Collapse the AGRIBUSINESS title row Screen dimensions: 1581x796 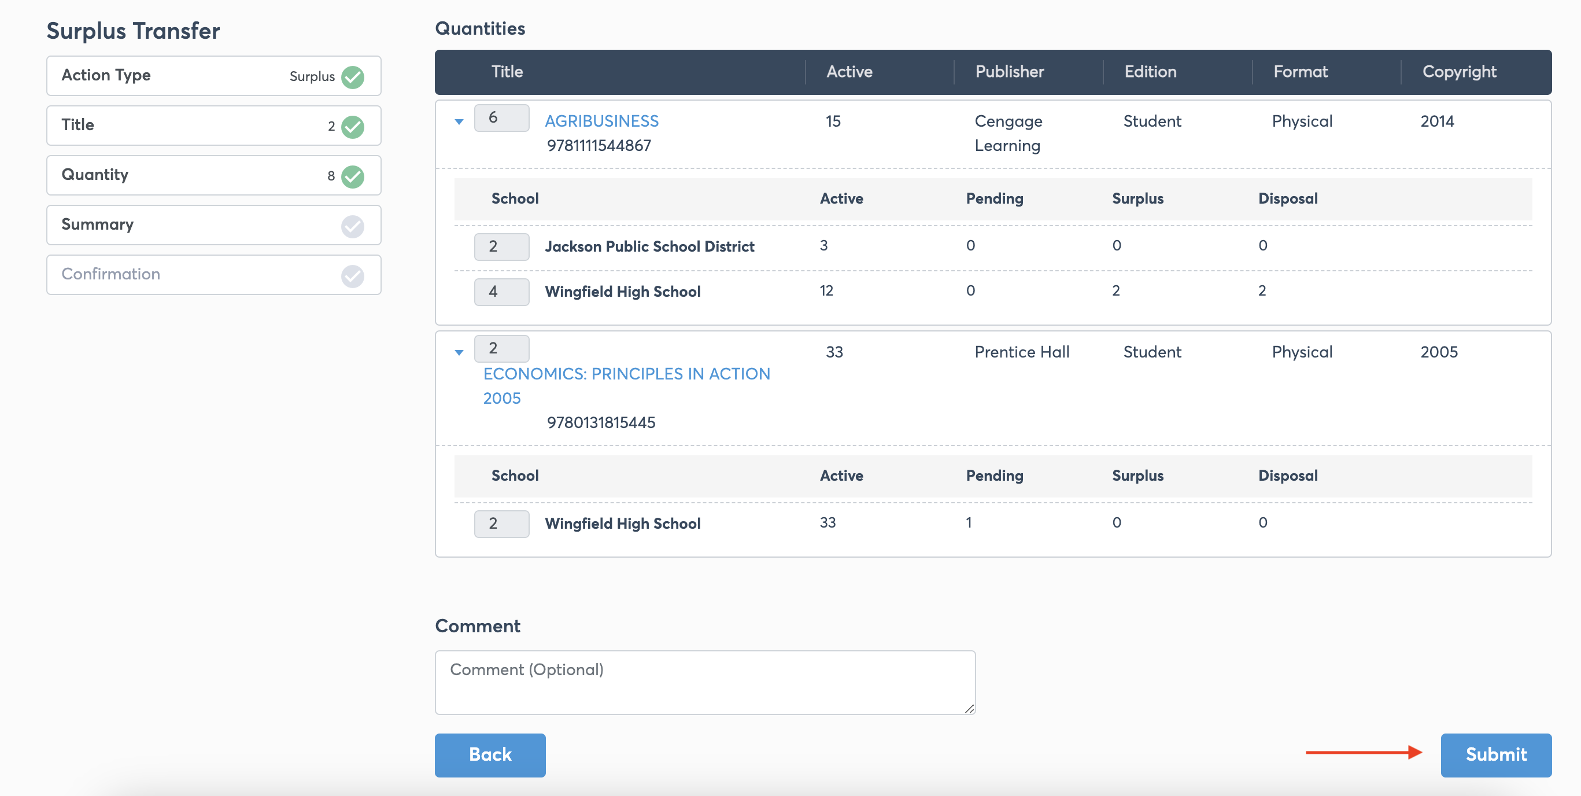459,121
